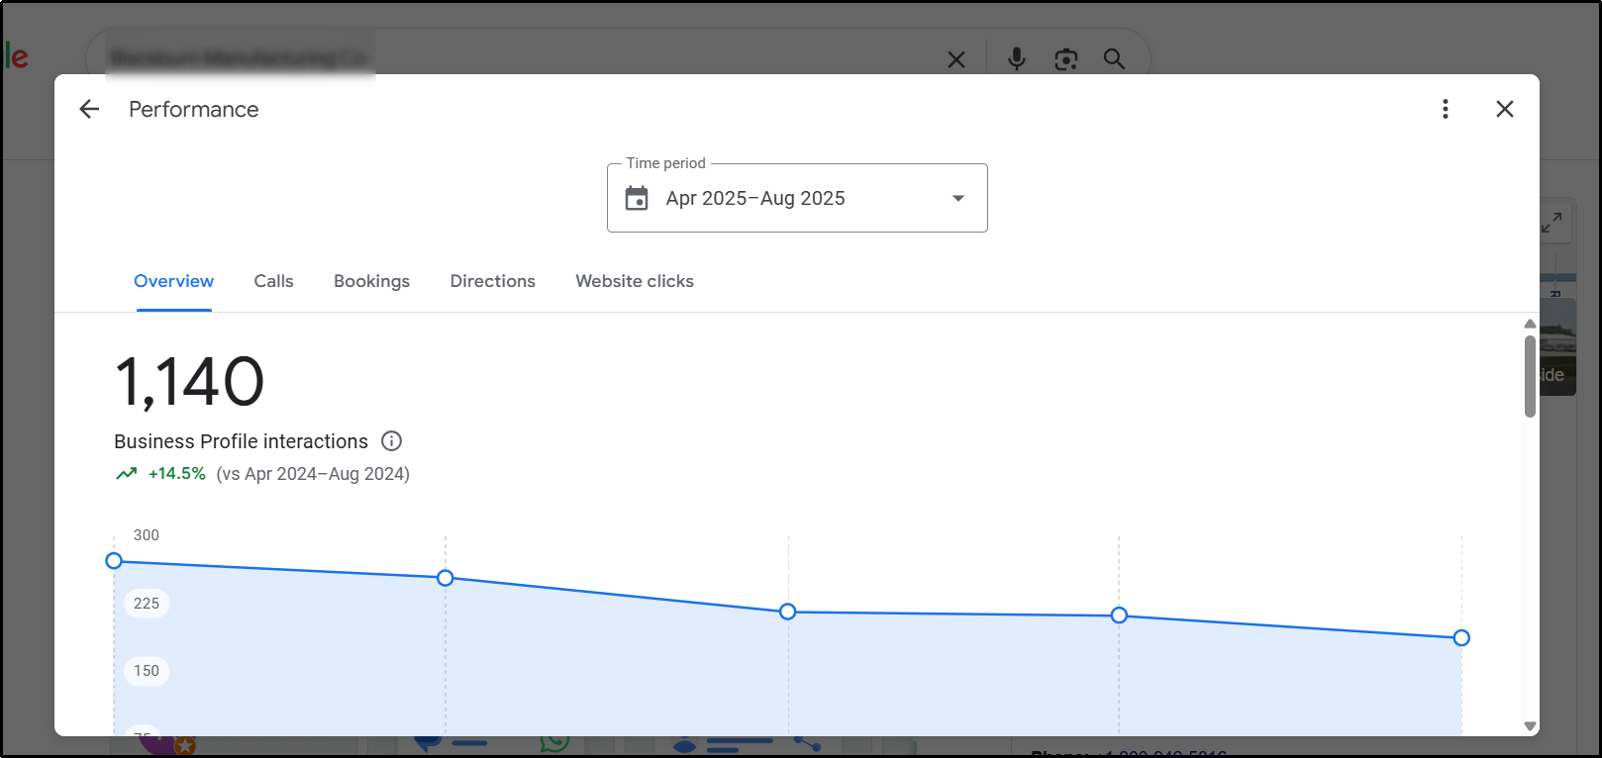Open search by image camera icon
The width and height of the screenshot is (1602, 758).
(1066, 59)
